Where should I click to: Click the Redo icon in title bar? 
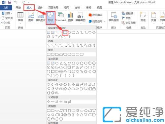[24, 2]
